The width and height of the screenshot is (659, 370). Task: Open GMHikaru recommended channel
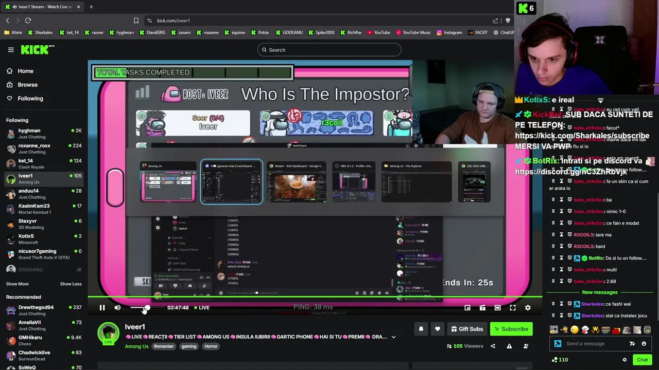tap(44, 340)
